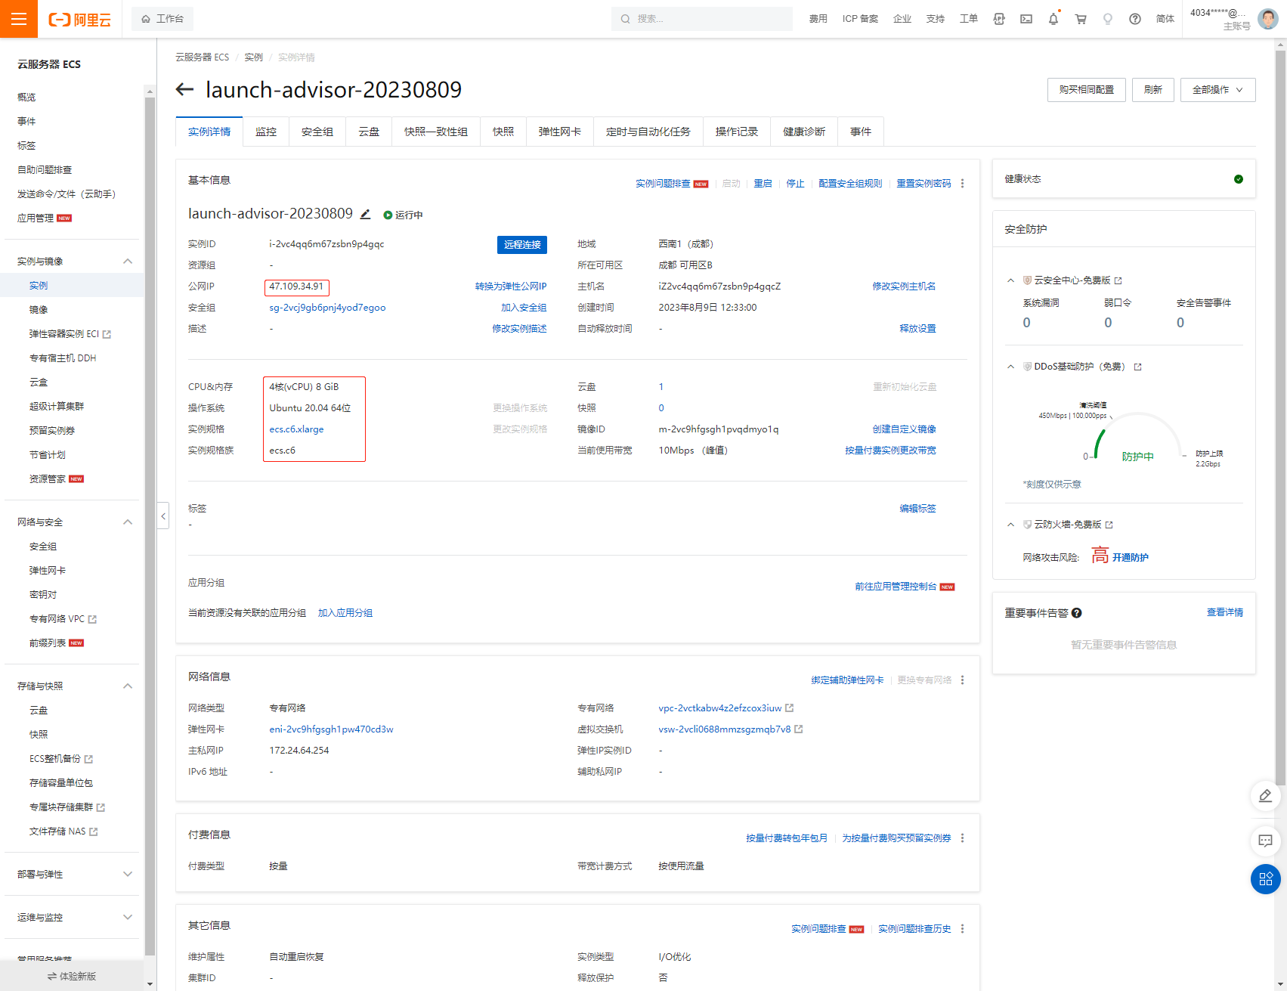The height and width of the screenshot is (991, 1287).
Task: Click help icon next to 重要事件告警
Action: 1077,613
